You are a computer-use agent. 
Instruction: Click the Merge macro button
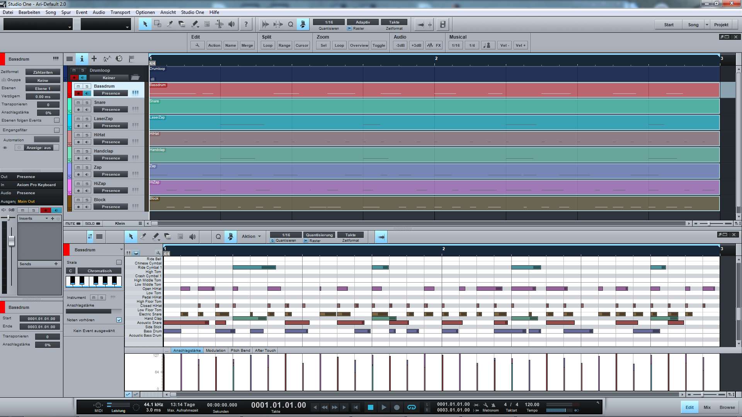point(247,45)
